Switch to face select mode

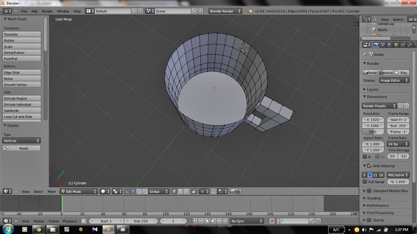click(186, 191)
